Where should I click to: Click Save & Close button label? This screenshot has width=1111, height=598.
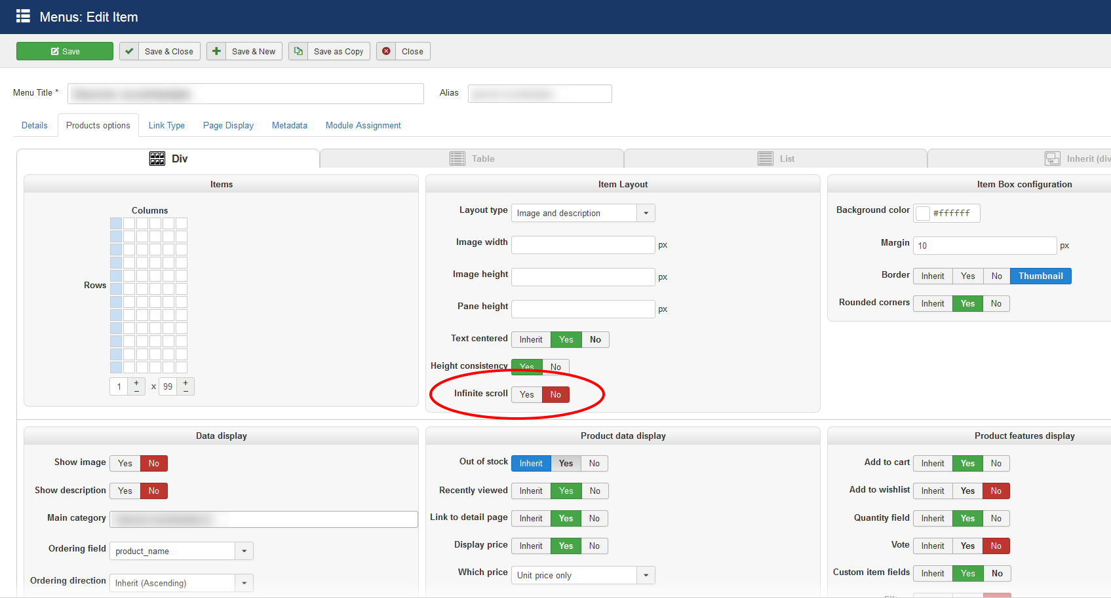coord(169,51)
